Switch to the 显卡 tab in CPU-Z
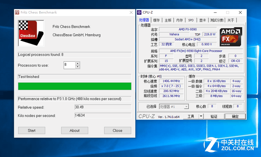This screenshot has width=261, height=157. [203, 20]
